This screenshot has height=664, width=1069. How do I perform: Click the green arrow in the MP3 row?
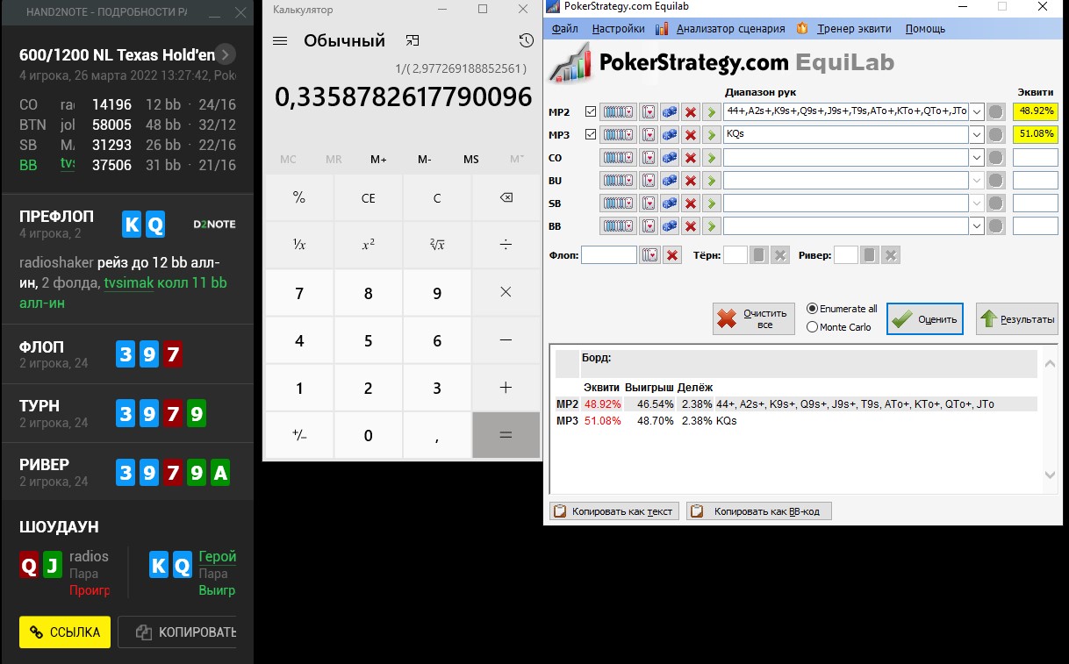tap(712, 135)
